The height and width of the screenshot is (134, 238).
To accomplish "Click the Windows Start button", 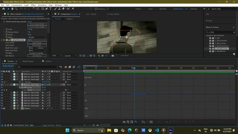I will (67, 130).
